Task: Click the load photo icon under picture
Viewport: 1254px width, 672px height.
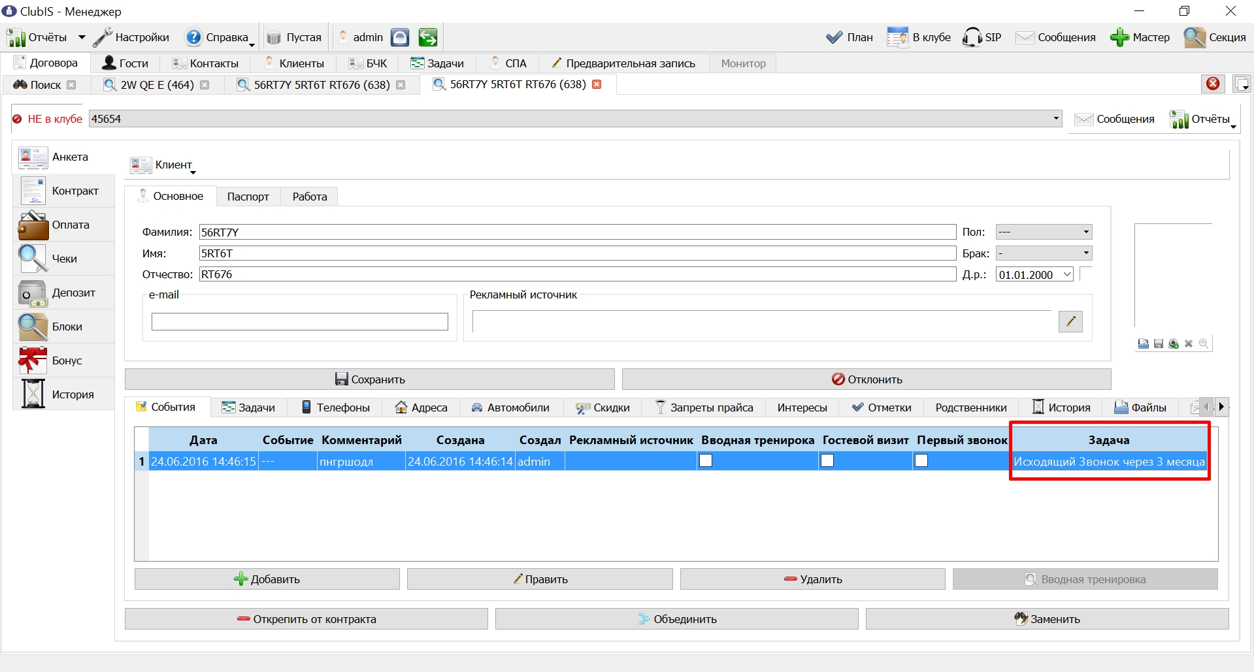Action: [x=1143, y=344]
